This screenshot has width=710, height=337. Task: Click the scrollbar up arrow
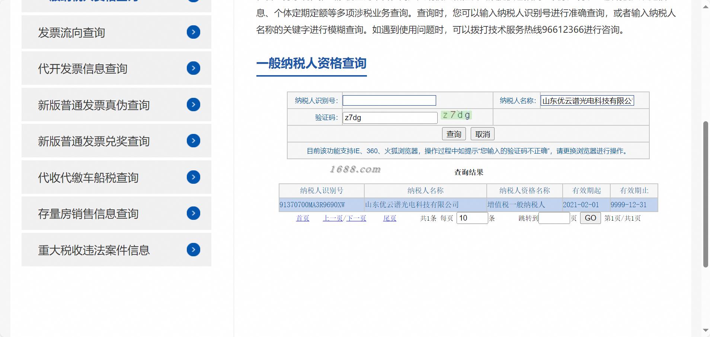[706, 7]
